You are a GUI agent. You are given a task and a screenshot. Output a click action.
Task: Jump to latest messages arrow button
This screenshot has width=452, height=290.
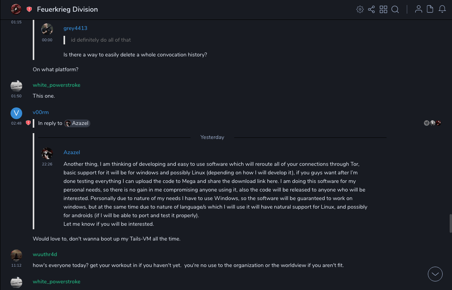(435, 274)
